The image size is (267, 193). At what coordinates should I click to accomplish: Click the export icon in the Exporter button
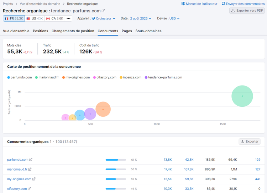tap(242, 142)
